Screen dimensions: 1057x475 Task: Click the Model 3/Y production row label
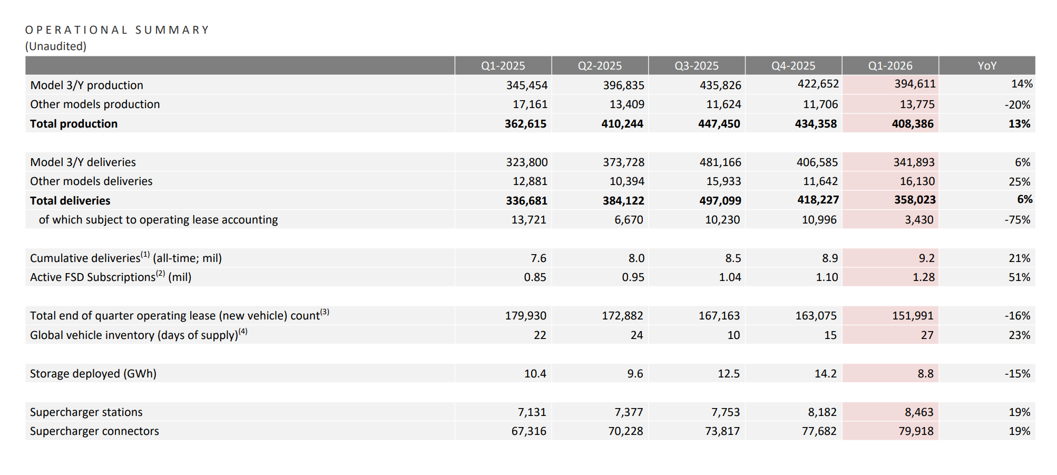point(86,85)
